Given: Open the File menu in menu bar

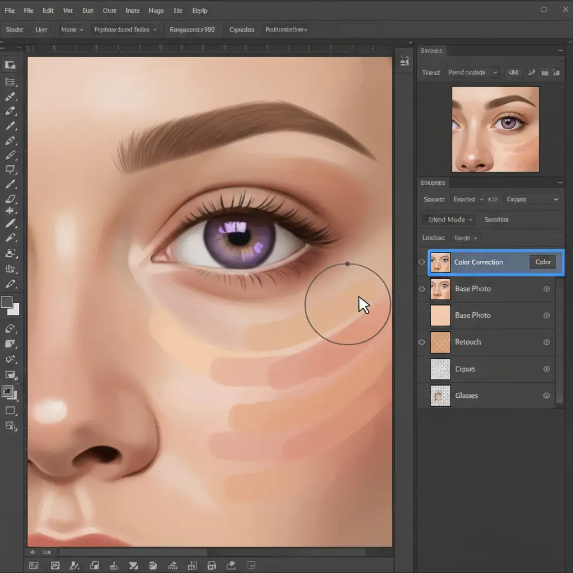Looking at the screenshot, I should click(x=10, y=11).
